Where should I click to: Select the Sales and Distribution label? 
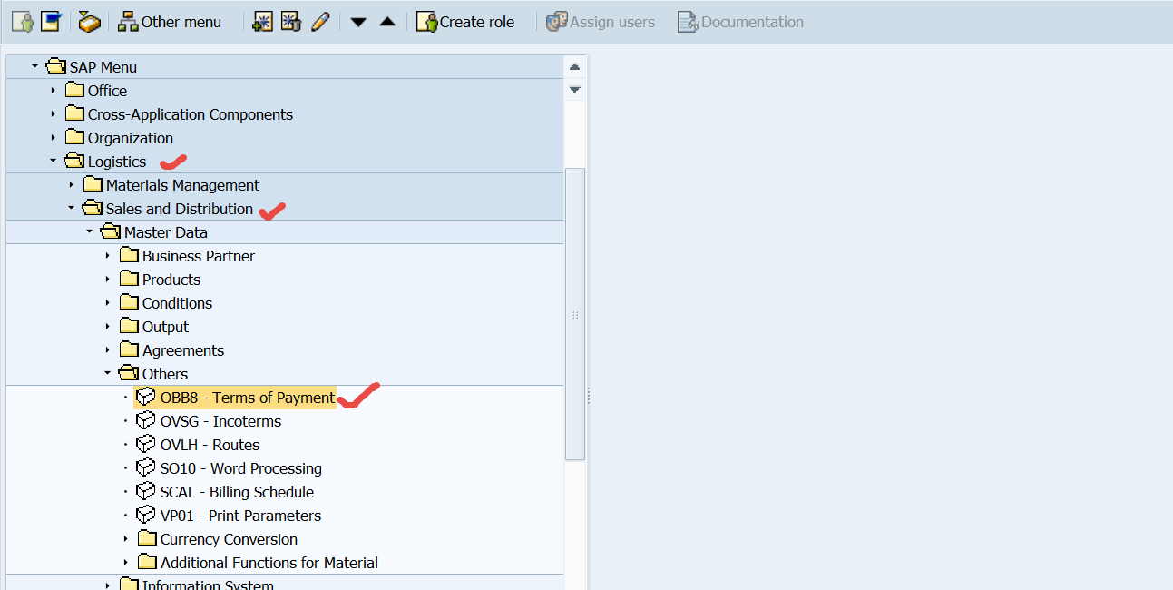[180, 209]
